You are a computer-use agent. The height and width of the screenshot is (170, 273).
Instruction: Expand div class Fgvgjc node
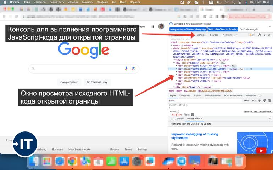(x=174, y=87)
